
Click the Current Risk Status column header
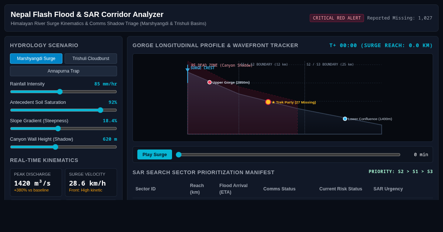tap(341, 189)
